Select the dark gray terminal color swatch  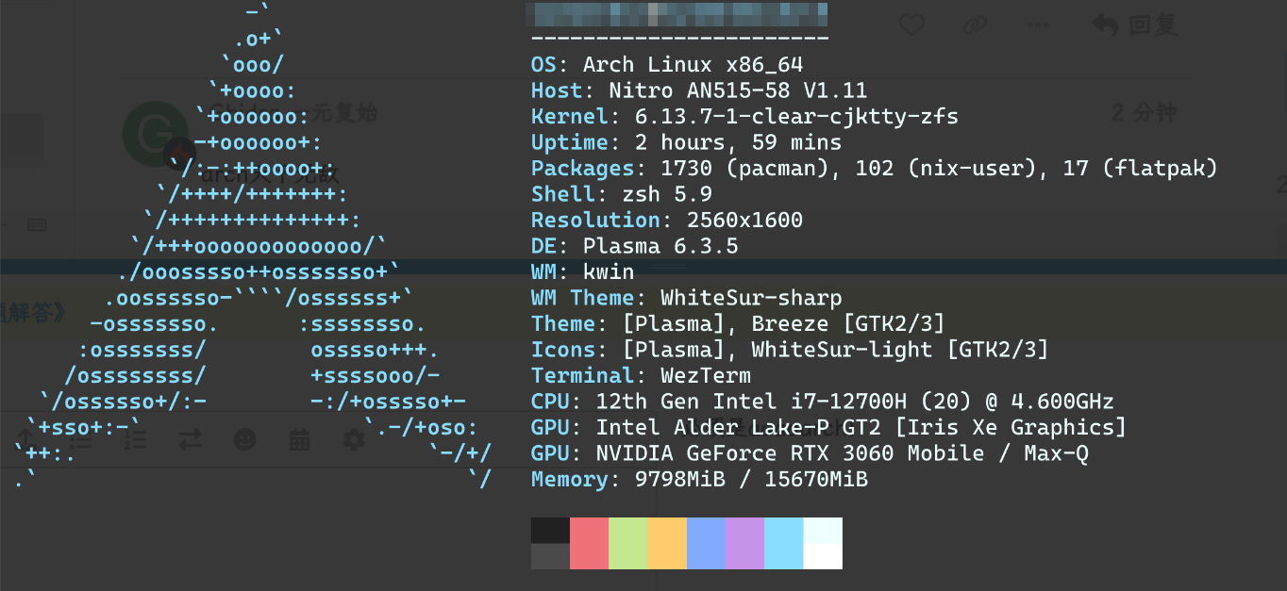(550, 556)
